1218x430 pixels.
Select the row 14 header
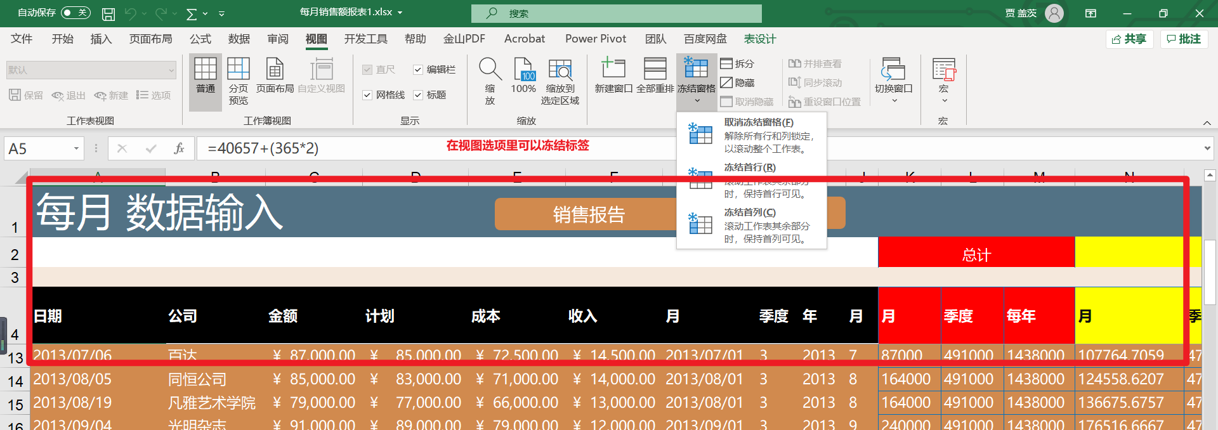click(15, 381)
